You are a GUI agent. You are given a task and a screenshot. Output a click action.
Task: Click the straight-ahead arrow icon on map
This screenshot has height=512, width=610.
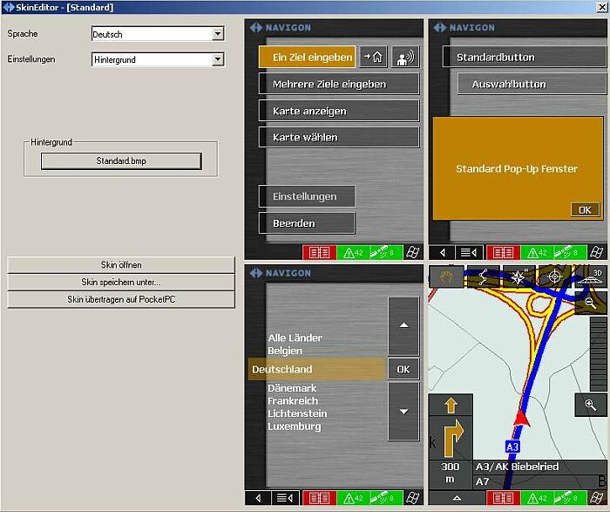(451, 406)
